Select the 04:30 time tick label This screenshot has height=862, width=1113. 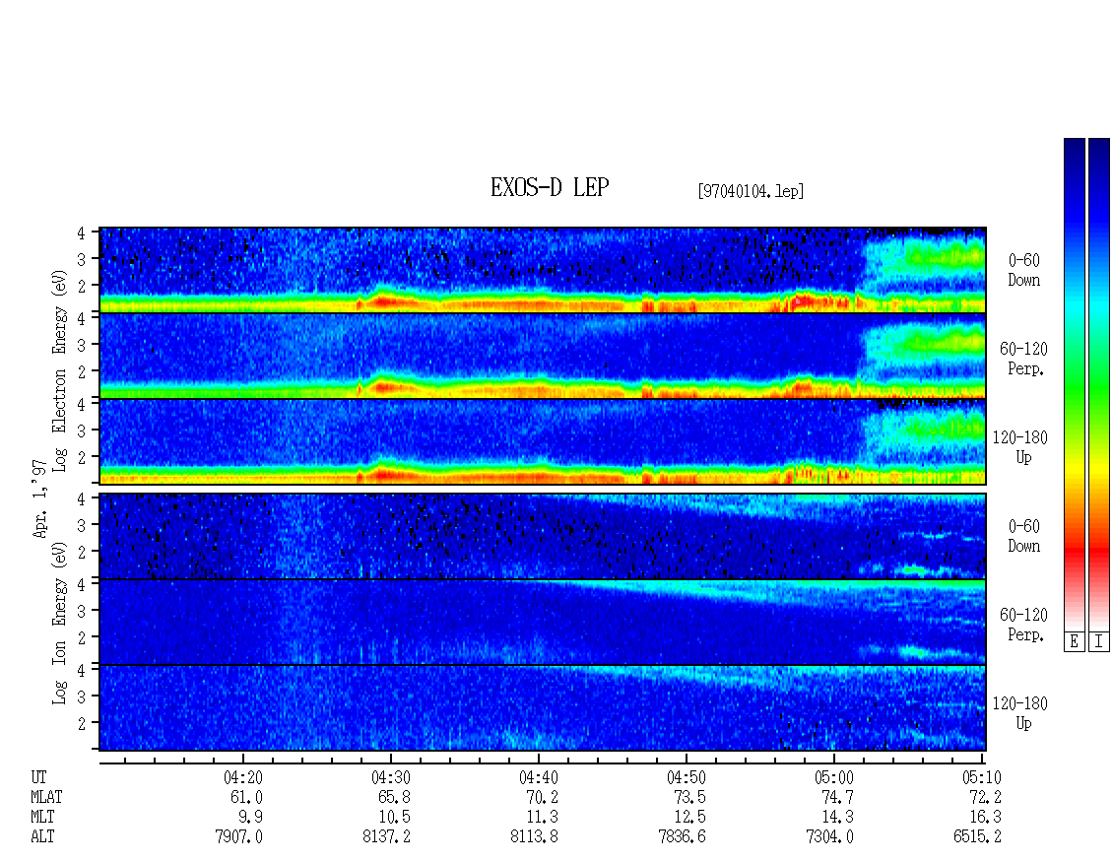391,777
